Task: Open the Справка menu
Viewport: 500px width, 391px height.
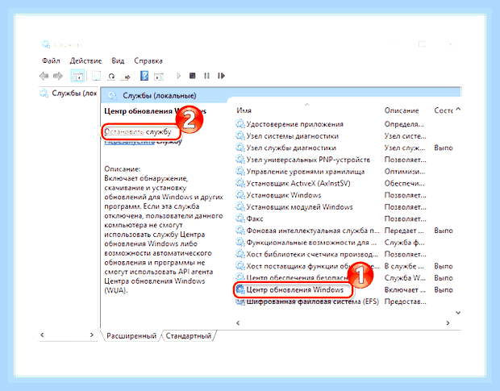Action: [x=148, y=60]
